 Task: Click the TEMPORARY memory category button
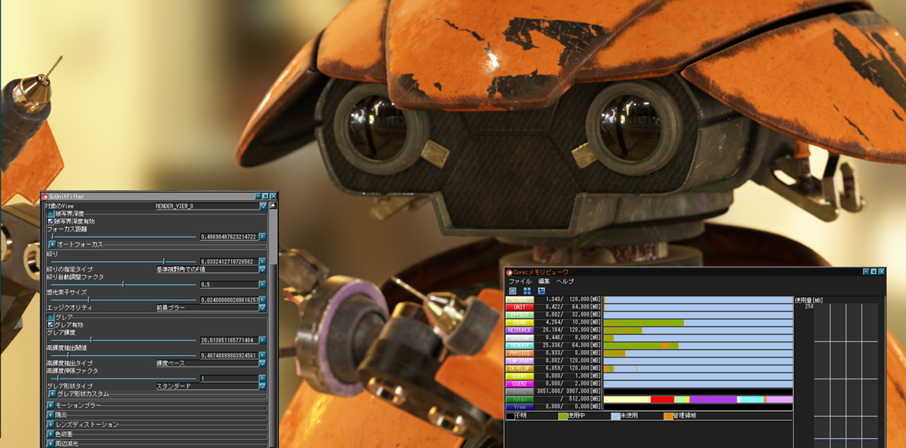[519, 361]
